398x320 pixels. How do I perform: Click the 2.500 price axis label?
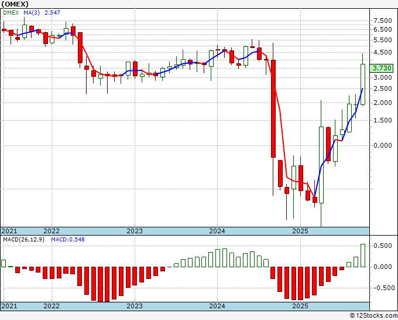click(x=383, y=88)
